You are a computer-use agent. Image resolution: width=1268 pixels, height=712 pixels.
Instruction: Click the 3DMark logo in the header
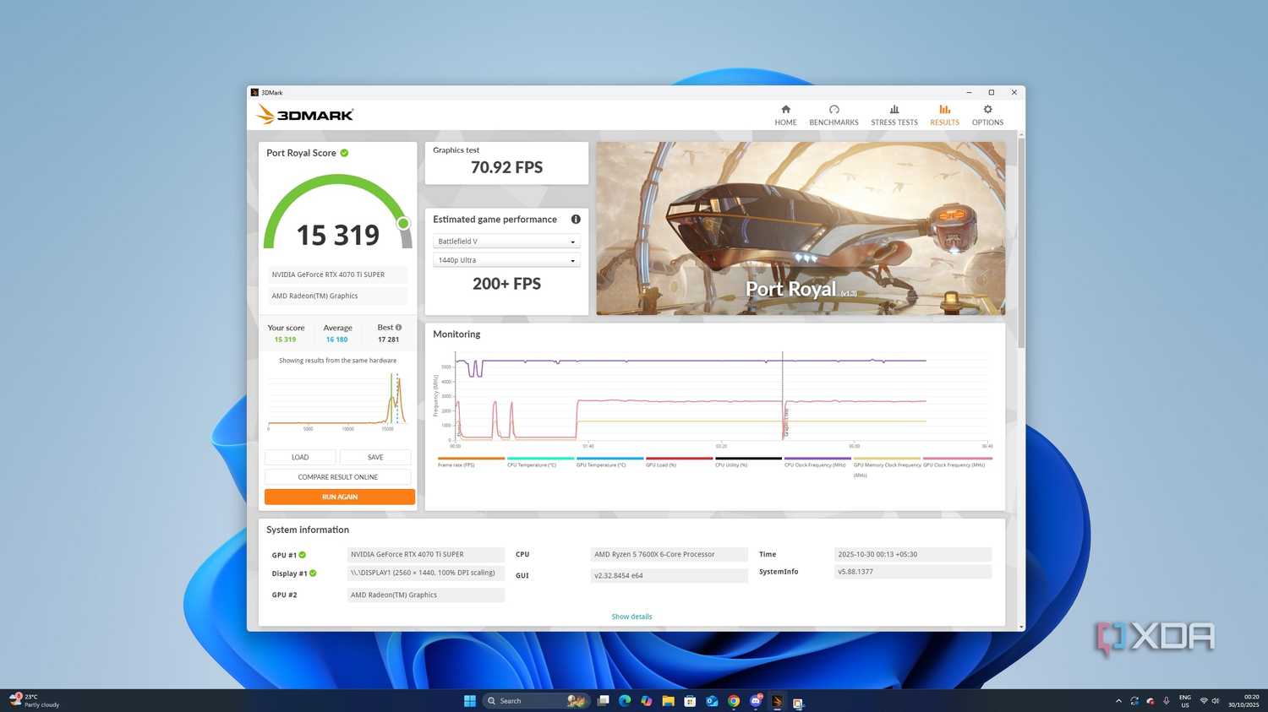click(304, 114)
